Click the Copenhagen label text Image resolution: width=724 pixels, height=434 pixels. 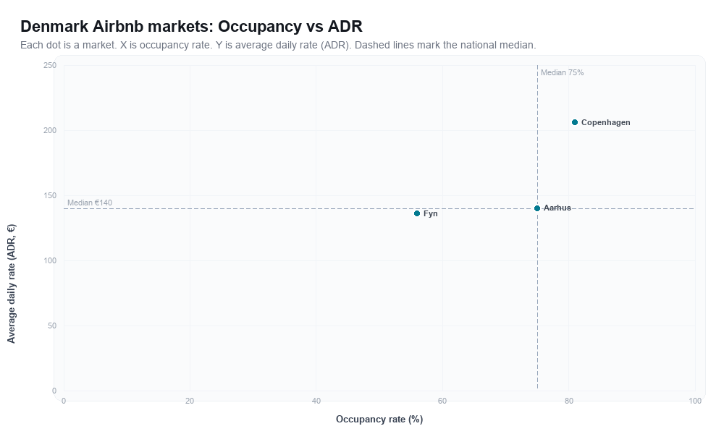[605, 122]
